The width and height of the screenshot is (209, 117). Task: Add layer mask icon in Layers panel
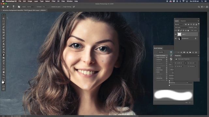click(184, 53)
